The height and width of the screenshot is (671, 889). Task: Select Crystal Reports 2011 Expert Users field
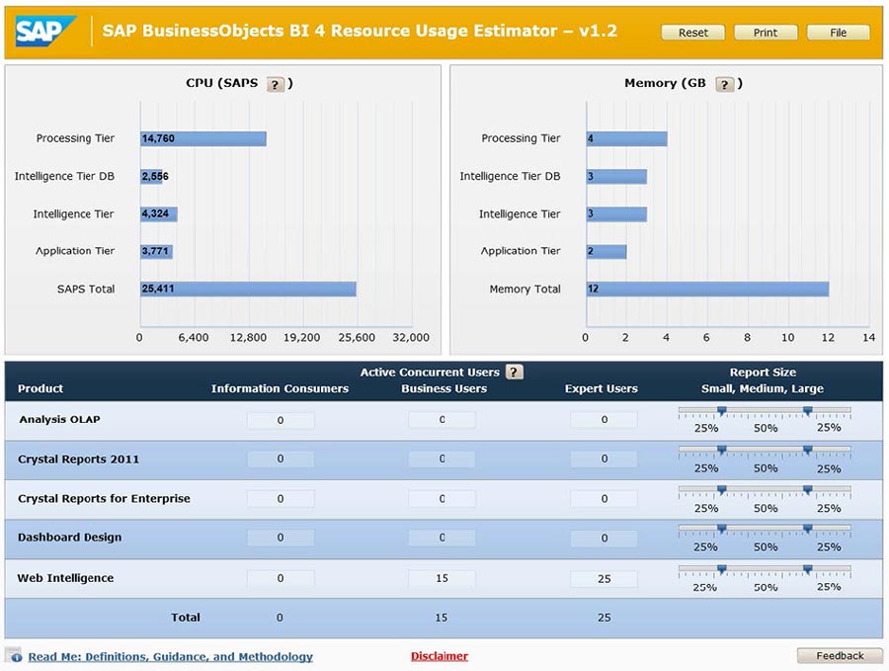604,459
